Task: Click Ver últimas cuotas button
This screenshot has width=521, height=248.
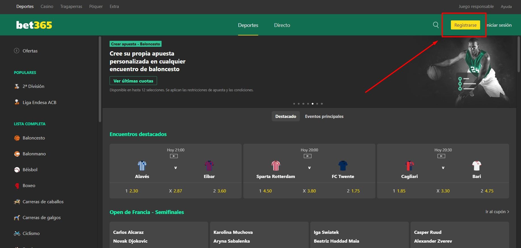Action: (133, 81)
